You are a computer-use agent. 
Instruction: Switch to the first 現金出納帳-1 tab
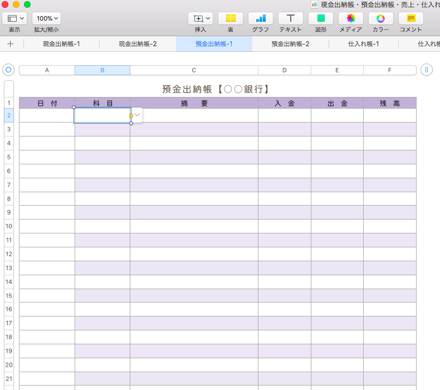click(x=61, y=43)
